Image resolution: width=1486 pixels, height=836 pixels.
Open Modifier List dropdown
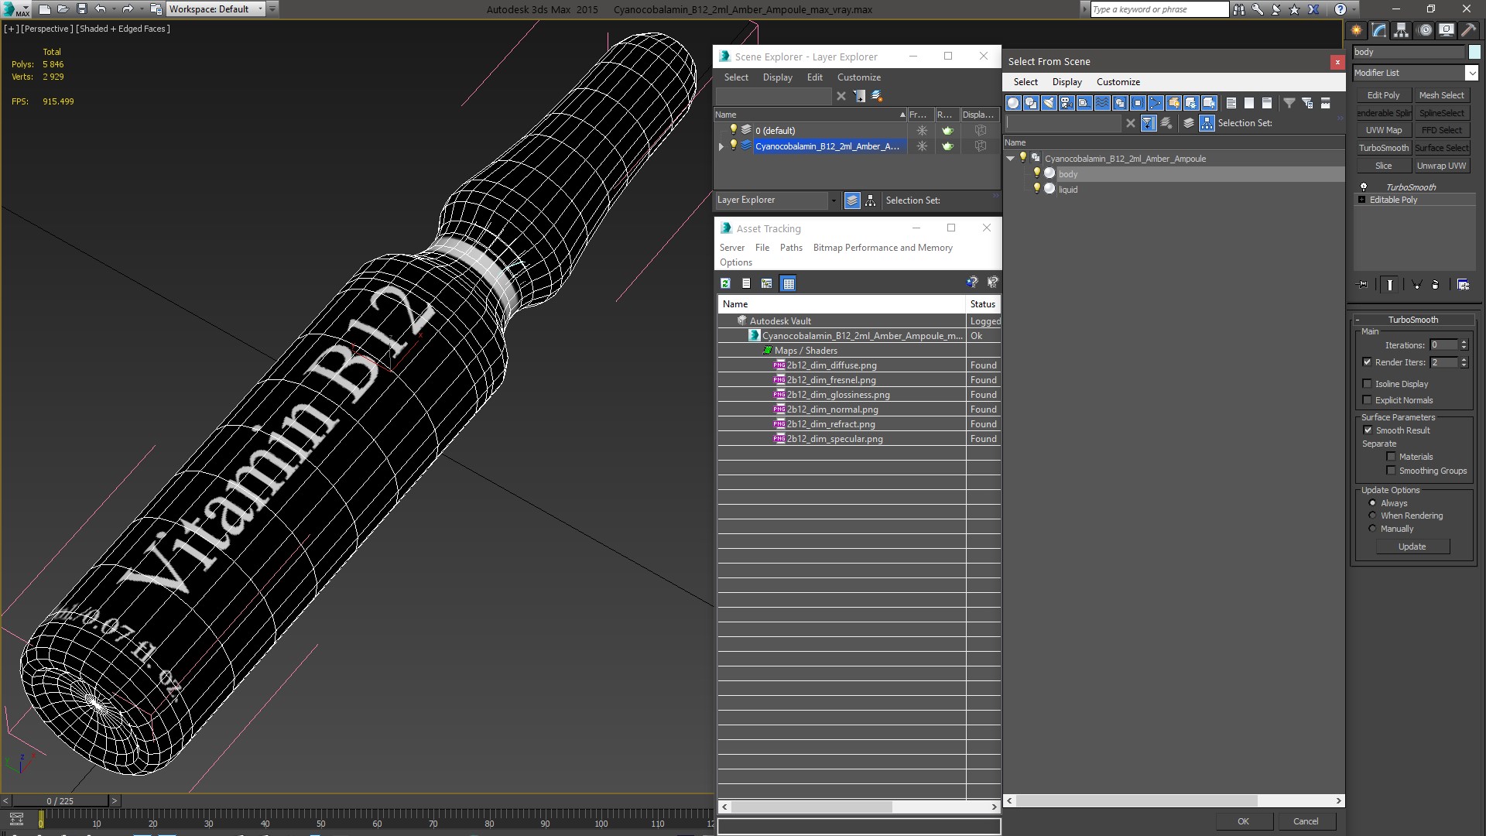[1471, 73]
